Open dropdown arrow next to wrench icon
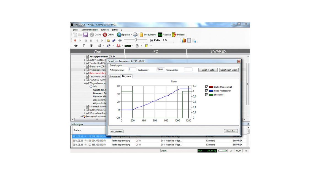Screen dimensions: 310x174 [104, 46]
